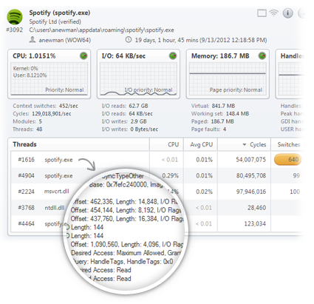314x304 pixels.
Task: Click the 28,460 cycles value
Action: coord(256,208)
